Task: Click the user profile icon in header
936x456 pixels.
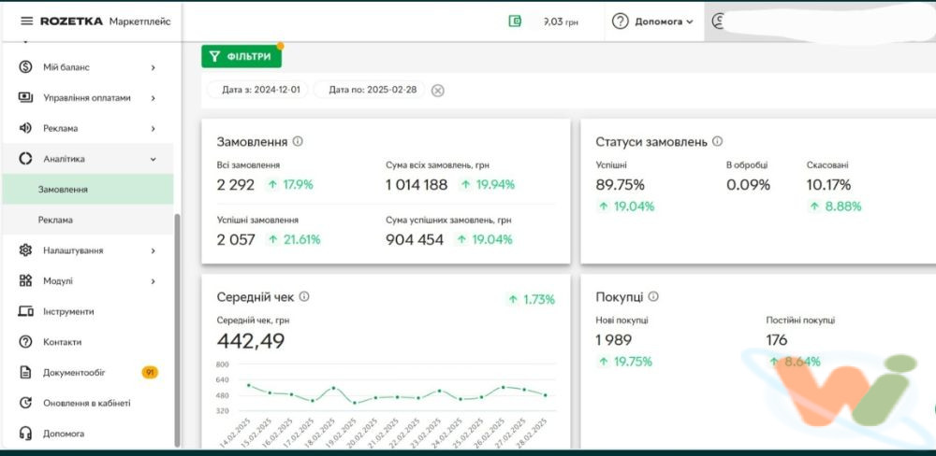Action: pyautogui.click(x=719, y=21)
